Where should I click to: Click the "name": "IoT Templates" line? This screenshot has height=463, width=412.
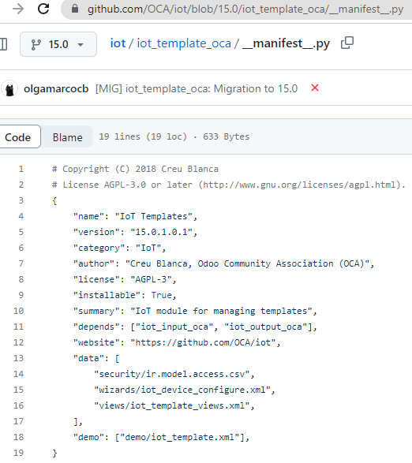point(135,216)
